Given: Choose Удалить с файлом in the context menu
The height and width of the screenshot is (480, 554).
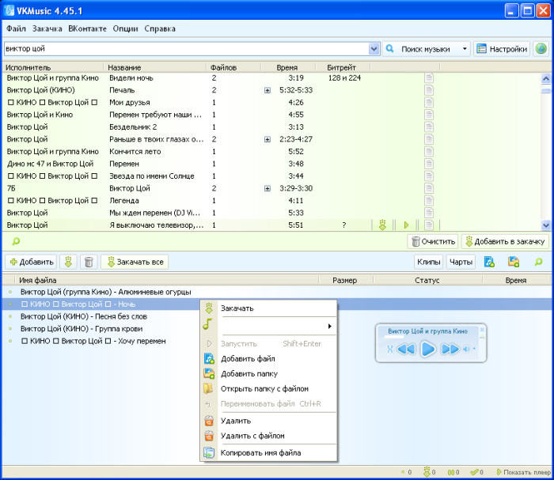Looking at the screenshot, I should [x=268, y=436].
